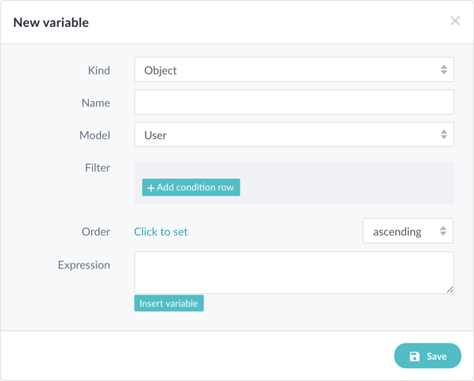This screenshot has width=474, height=381.
Task: Focus the Expression text area
Action: click(x=294, y=273)
